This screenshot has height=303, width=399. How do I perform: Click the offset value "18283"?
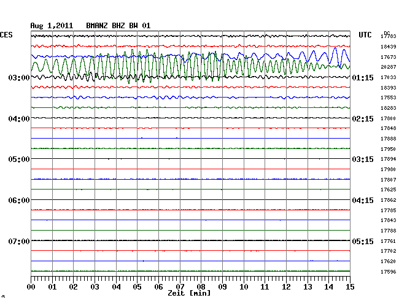point(389,108)
